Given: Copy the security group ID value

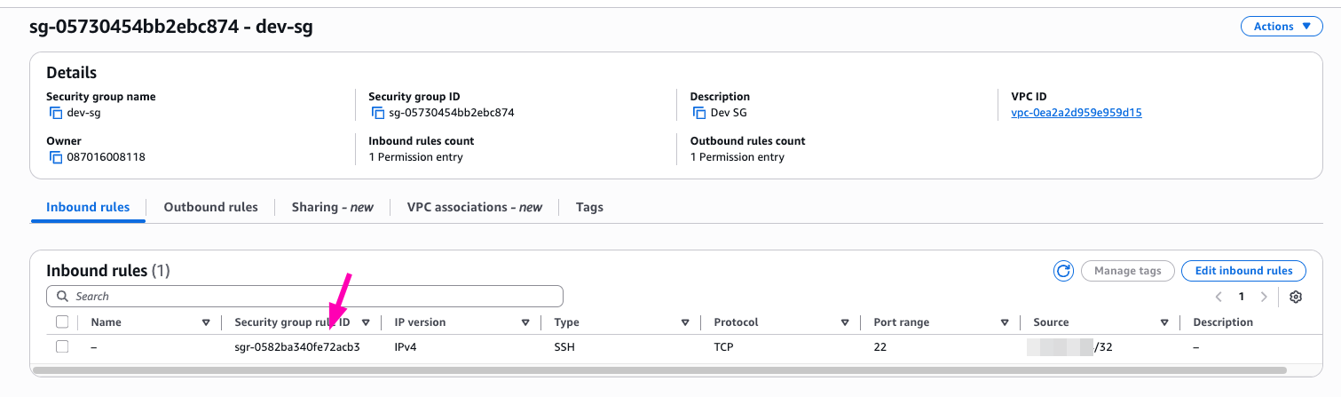Looking at the screenshot, I should pos(377,113).
